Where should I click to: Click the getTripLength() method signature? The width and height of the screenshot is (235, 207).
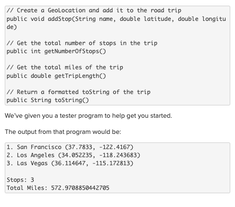pos(56,76)
